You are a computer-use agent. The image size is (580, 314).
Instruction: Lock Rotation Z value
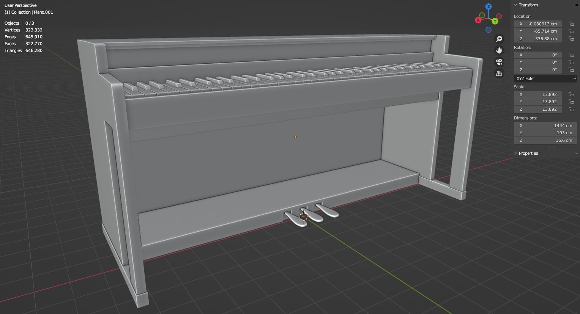pos(571,70)
